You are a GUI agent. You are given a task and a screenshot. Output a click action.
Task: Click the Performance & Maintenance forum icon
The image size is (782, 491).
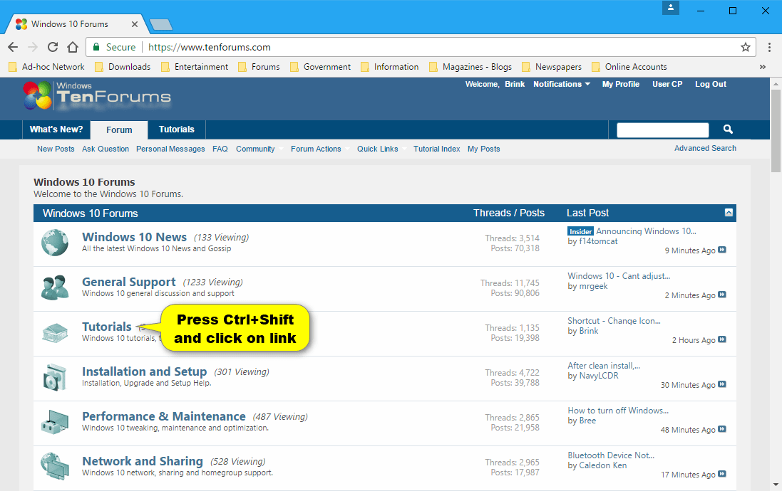tap(55, 421)
